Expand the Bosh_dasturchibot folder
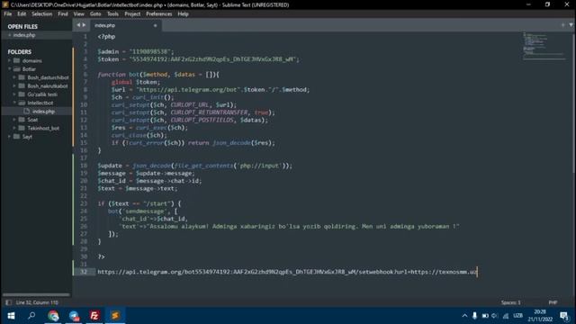 pyautogui.click(x=14, y=77)
